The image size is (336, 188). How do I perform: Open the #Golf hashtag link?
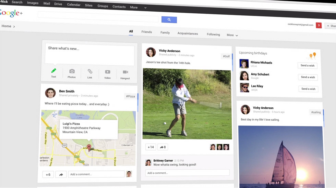(226, 56)
